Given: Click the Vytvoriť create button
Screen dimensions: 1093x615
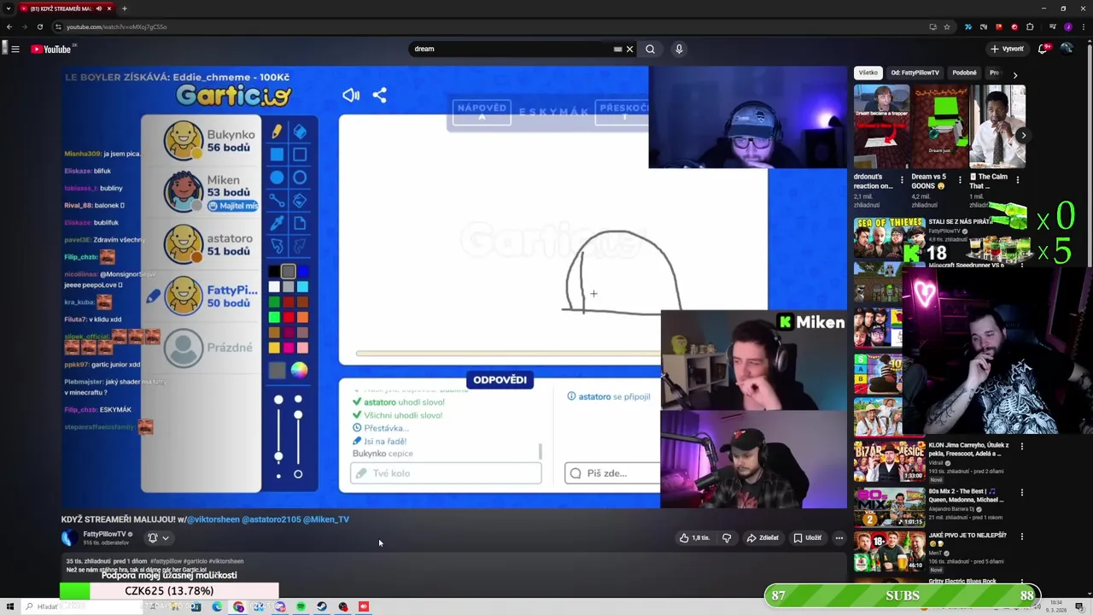Looking at the screenshot, I should point(1008,49).
